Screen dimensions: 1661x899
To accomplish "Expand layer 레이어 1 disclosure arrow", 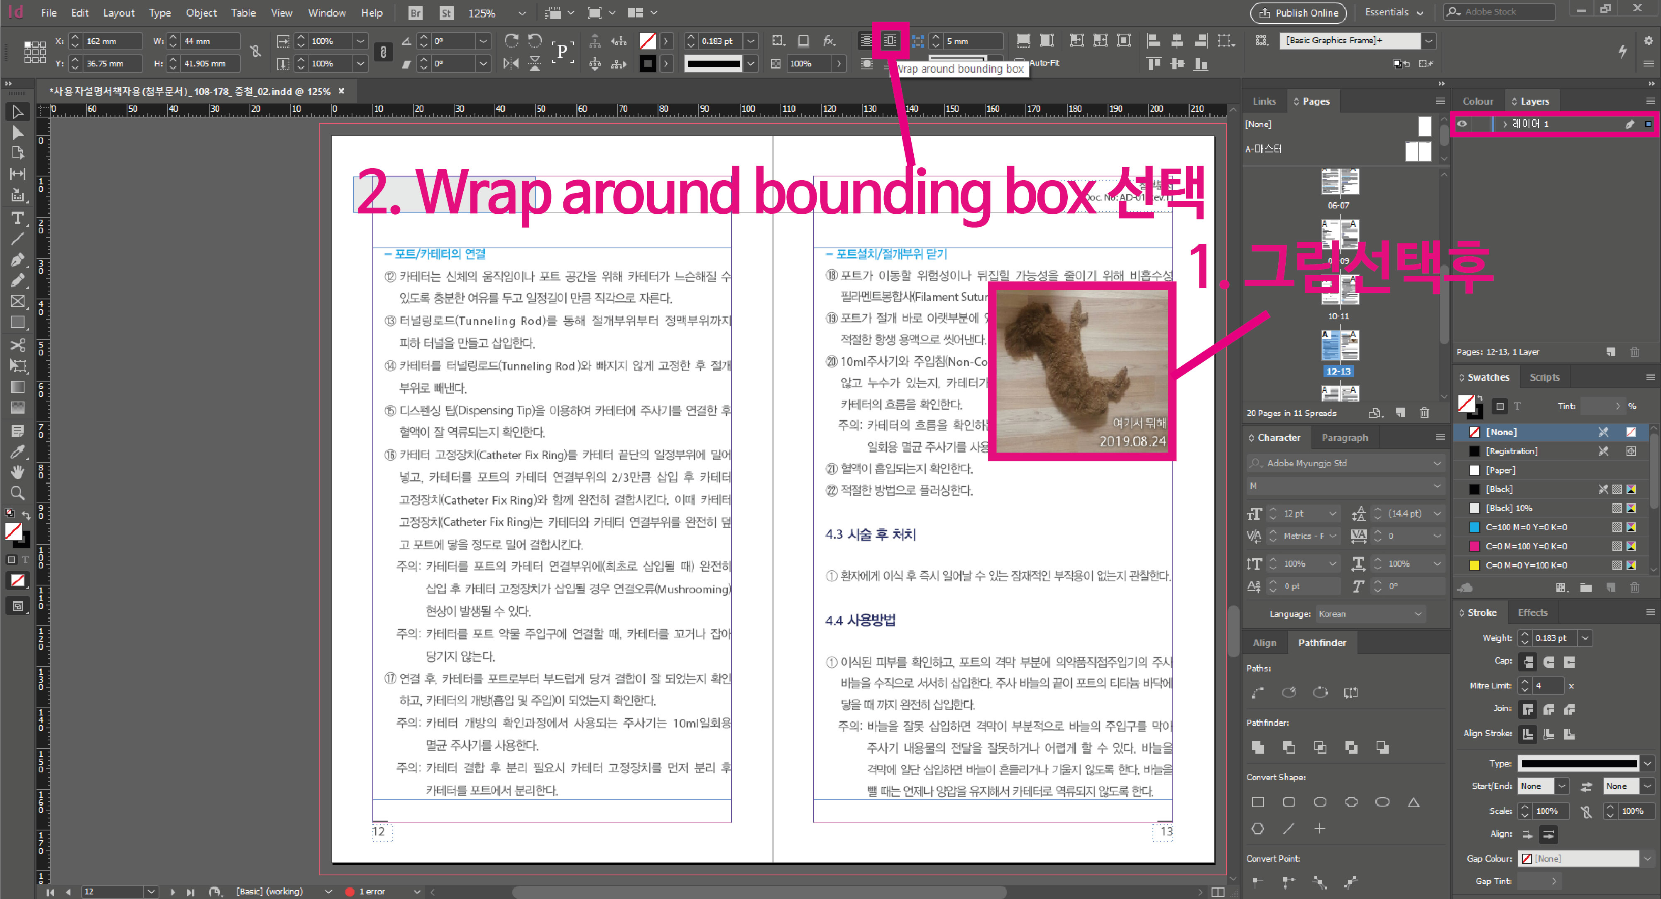I will pos(1505,124).
